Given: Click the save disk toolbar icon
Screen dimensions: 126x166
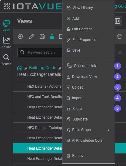Looking at the screenshot, I should pos(42,36).
